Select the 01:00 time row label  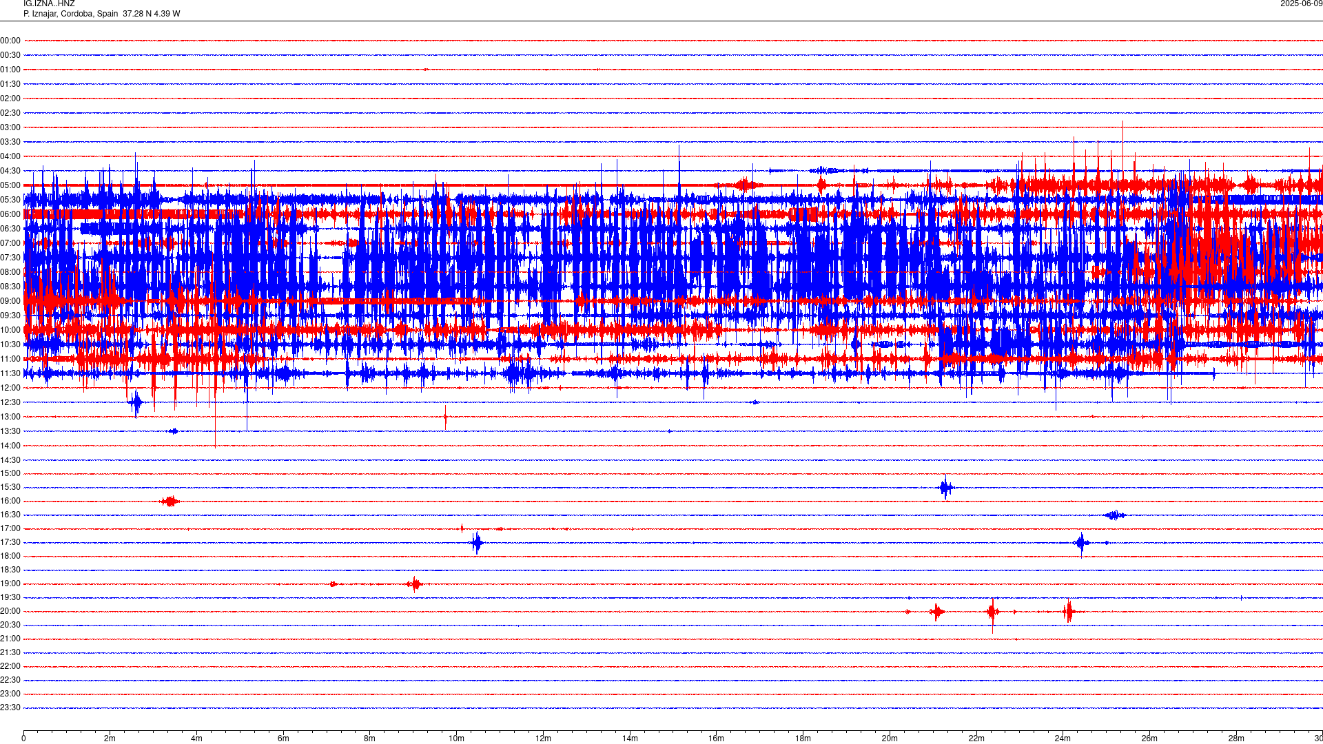coord(10,70)
